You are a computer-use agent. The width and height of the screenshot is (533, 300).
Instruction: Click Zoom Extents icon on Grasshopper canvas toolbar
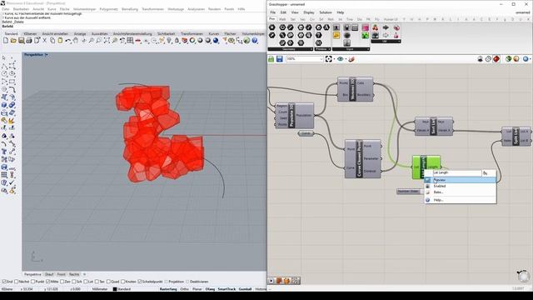(x=328, y=59)
